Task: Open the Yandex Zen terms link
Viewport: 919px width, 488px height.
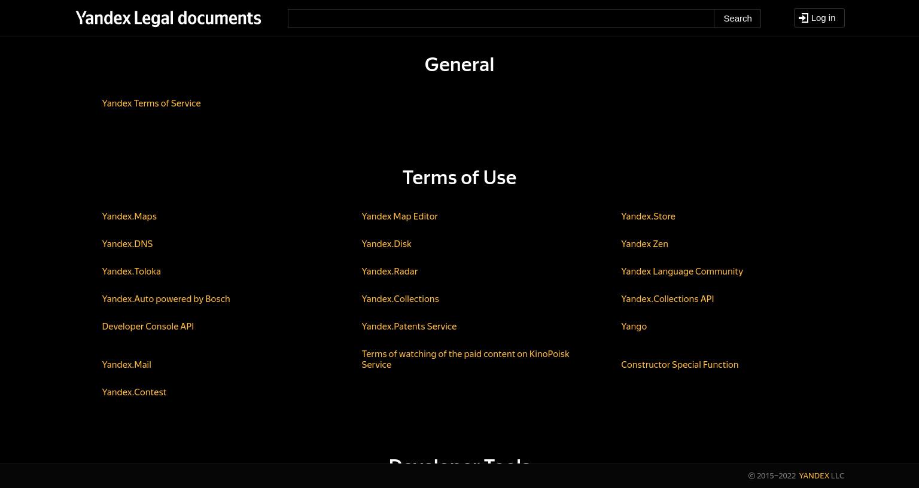Action: (644, 244)
